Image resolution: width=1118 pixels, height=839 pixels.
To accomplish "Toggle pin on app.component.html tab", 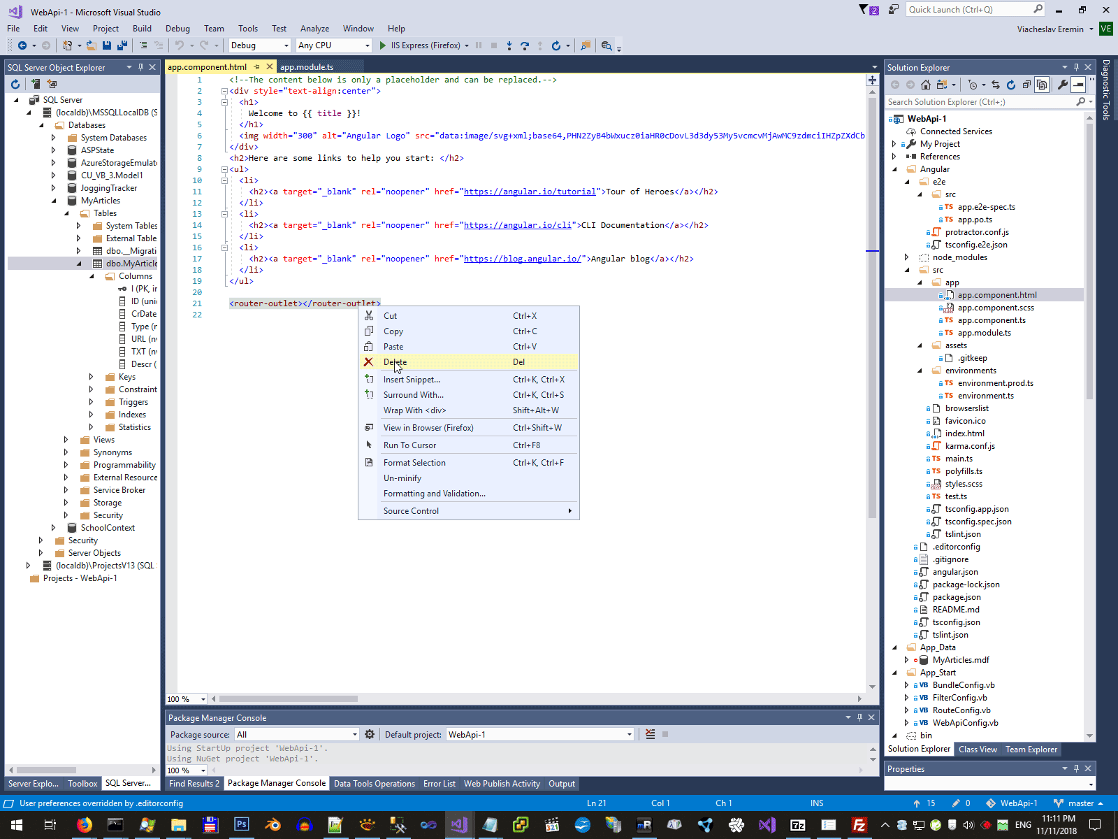I will [x=257, y=67].
